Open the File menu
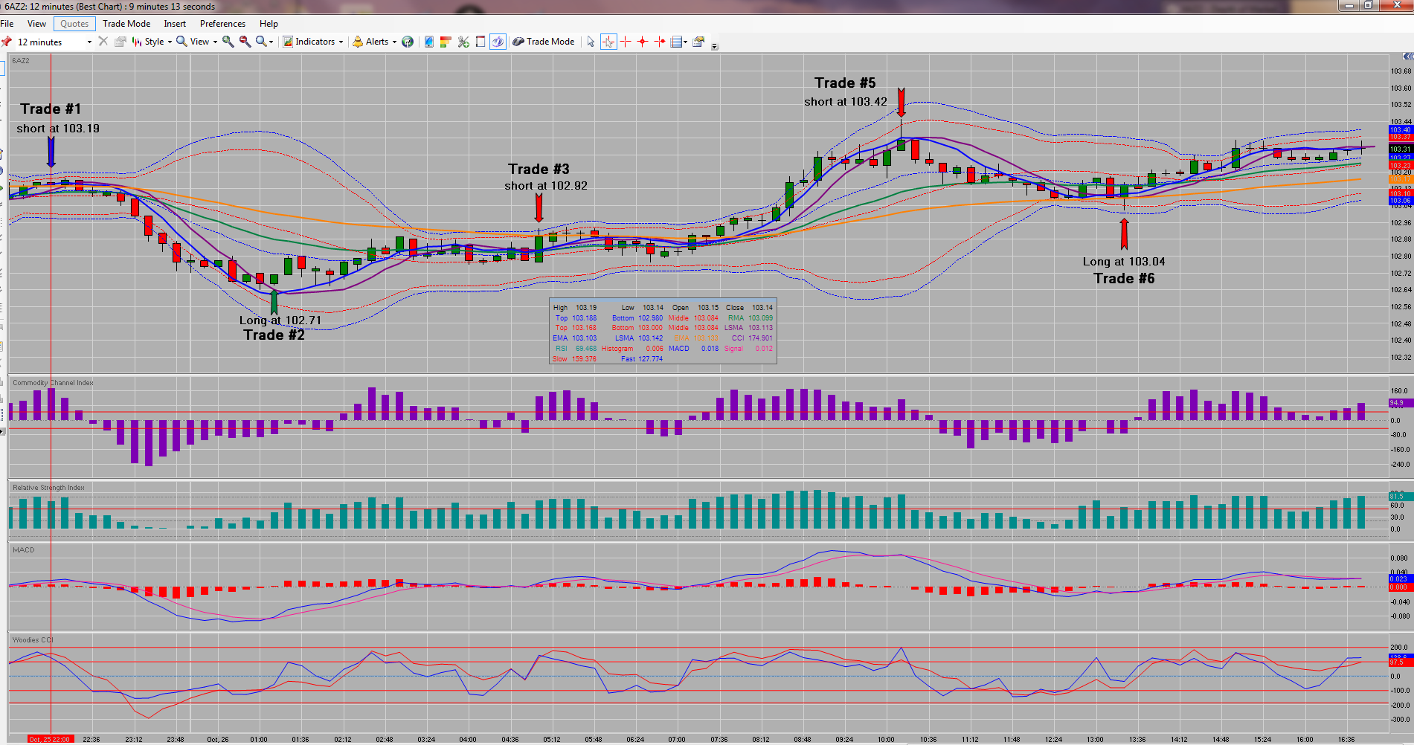 (7, 24)
